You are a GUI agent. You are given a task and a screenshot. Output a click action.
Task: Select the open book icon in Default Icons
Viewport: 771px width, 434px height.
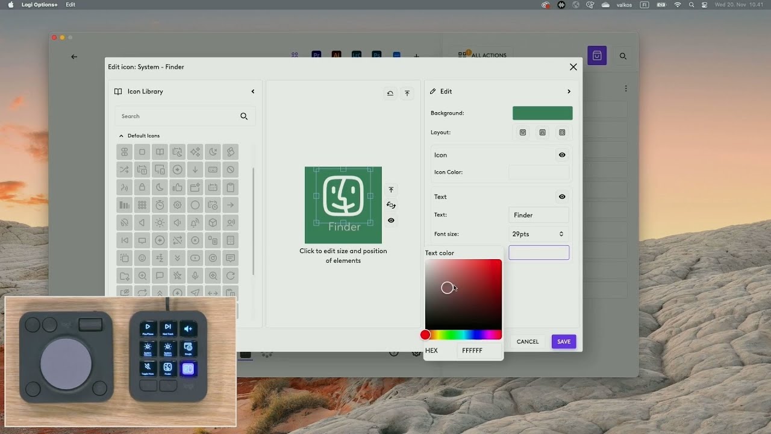(160, 152)
